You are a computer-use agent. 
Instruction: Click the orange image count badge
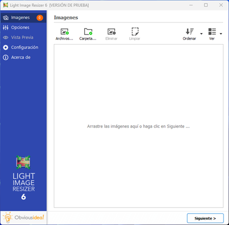(40, 17)
